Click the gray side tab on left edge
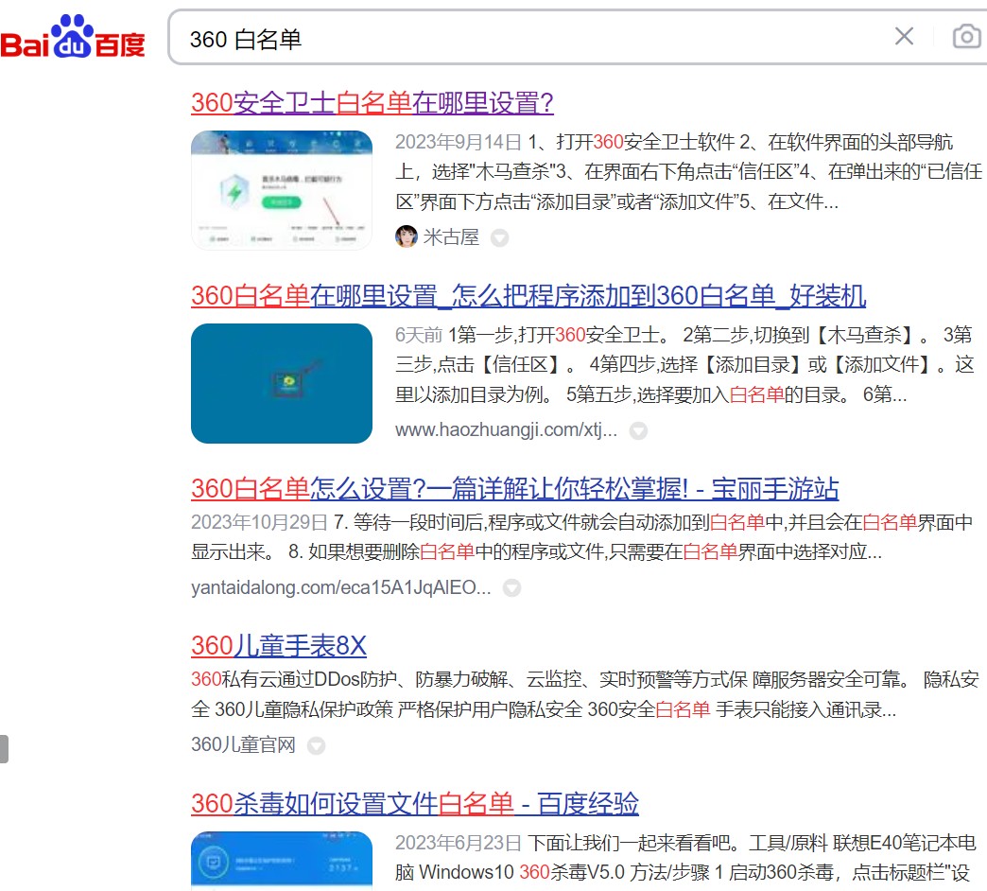The width and height of the screenshot is (987, 891). 4,749
